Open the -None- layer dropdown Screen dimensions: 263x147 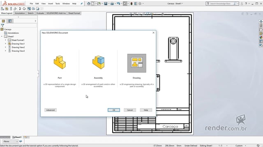coord(10,141)
